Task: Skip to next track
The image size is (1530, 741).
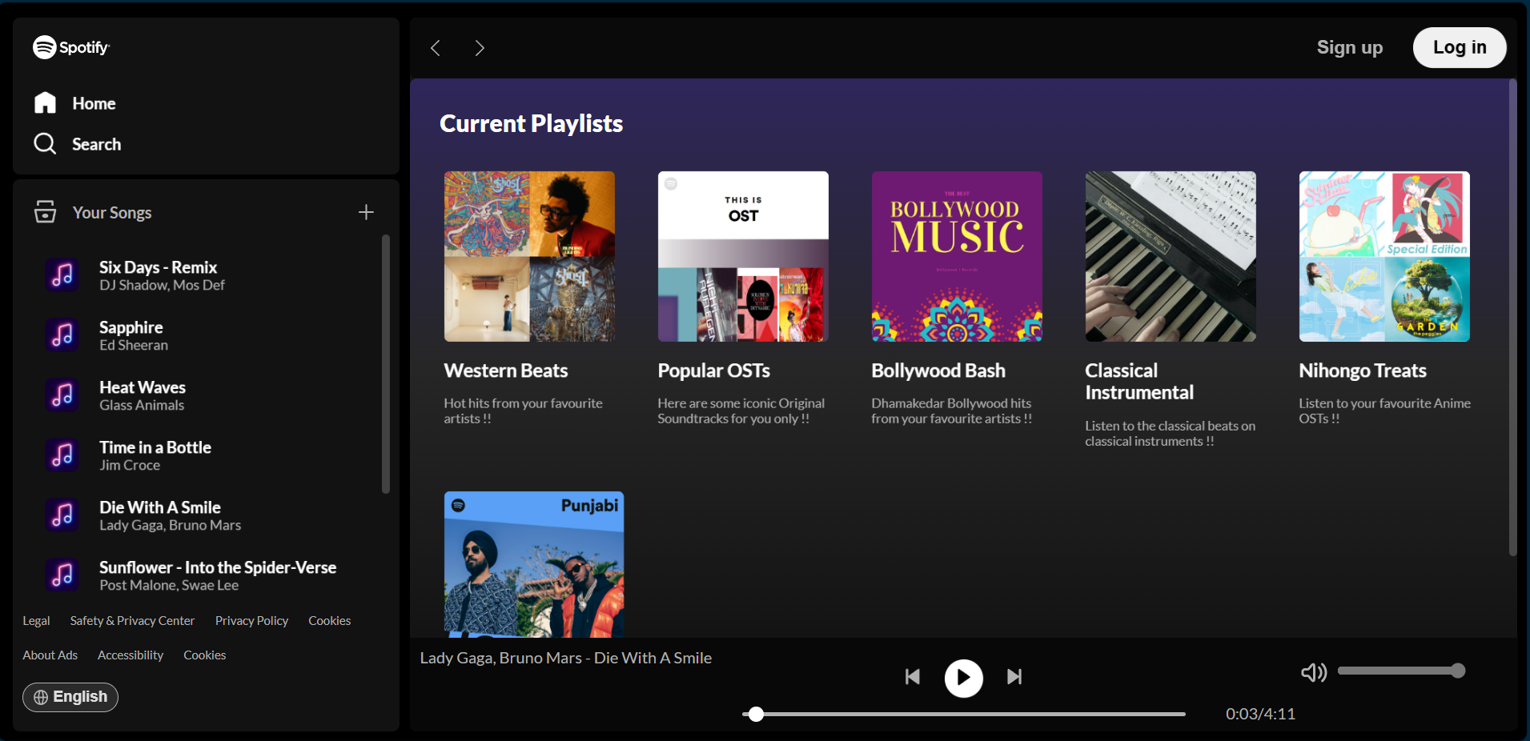Action: [1014, 677]
